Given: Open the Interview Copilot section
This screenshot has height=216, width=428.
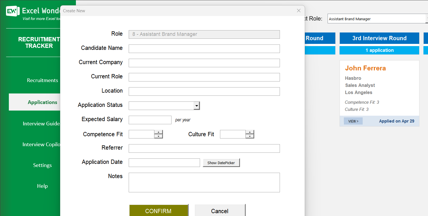Looking at the screenshot, I should point(41,144).
